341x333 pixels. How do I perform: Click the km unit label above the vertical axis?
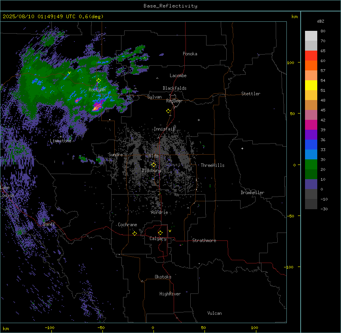[294, 17]
